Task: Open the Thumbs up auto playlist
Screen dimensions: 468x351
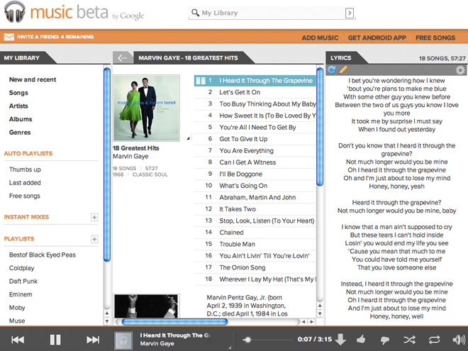Action: (25, 169)
